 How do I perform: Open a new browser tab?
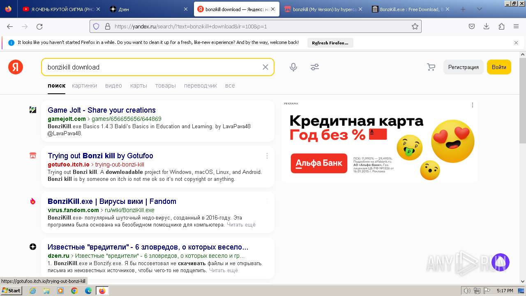click(x=463, y=9)
